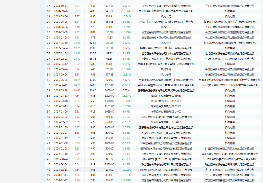The height and width of the screenshot is (183, 263).
Task: Click the date 2008-11-12
Action: 61,180
